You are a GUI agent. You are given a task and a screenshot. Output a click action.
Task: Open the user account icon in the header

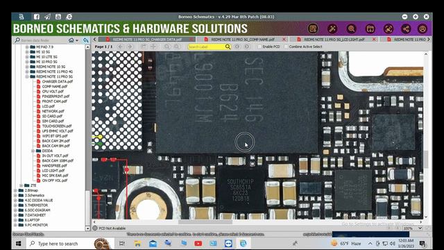tap(422, 28)
